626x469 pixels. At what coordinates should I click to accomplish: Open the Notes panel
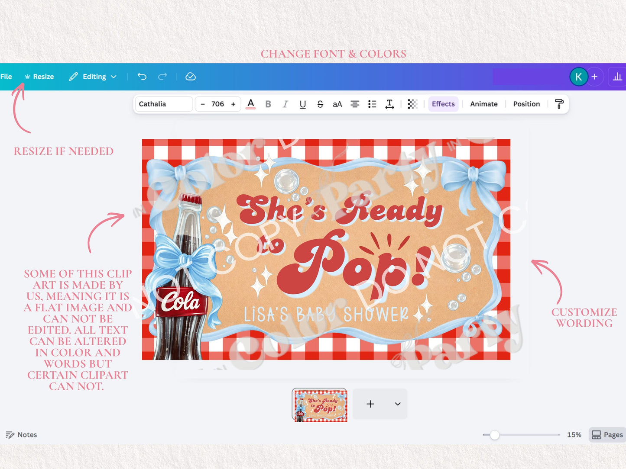pyautogui.click(x=21, y=435)
